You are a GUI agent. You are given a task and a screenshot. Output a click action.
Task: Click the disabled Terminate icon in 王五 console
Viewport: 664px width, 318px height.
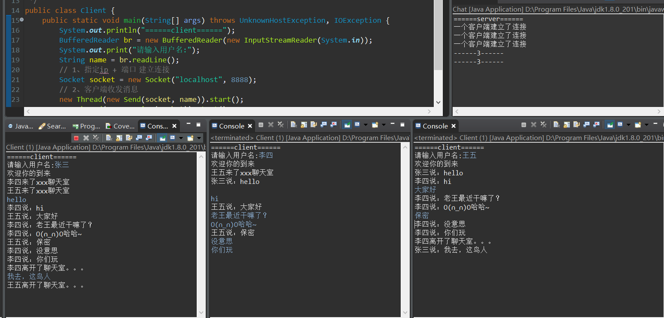point(524,125)
